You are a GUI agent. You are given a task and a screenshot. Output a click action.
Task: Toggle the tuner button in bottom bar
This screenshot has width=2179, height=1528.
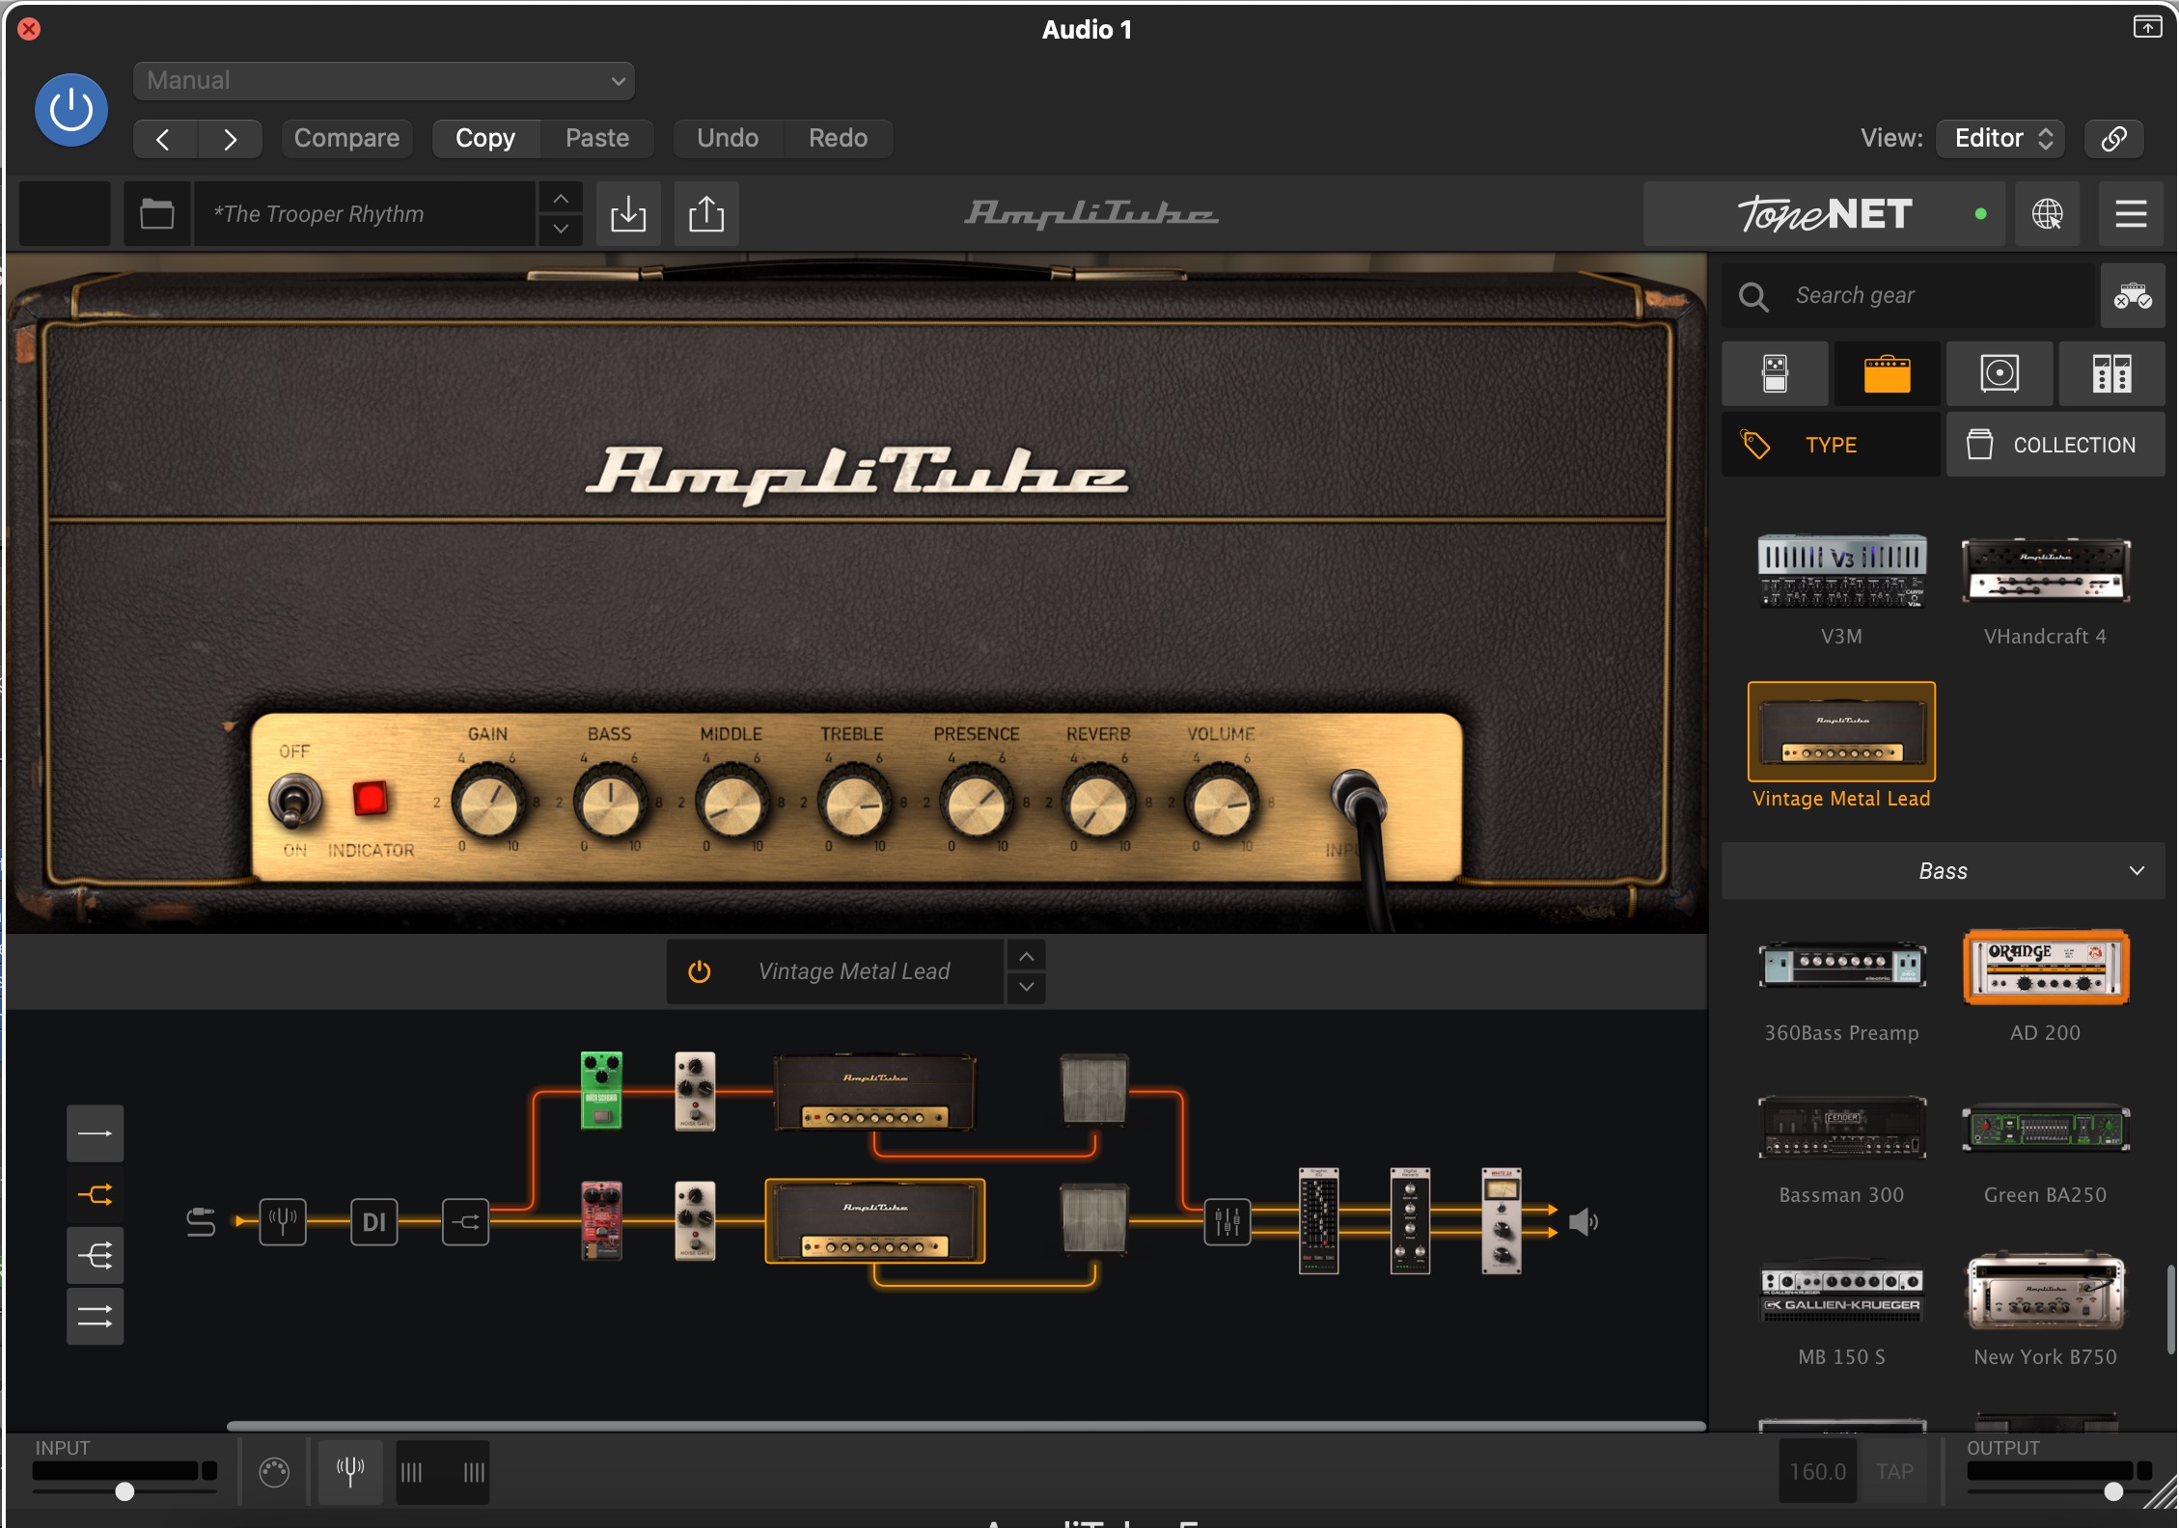[x=349, y=1471]
